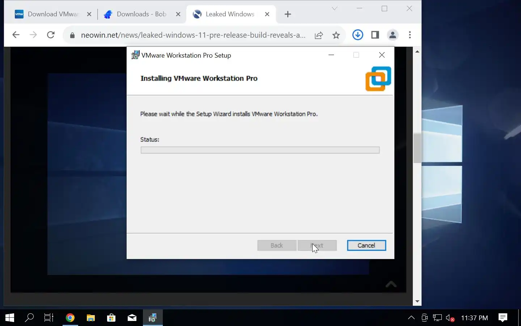Minimize the Chrome window
521x326 pixels.
pyautogui.click(x=359, y=8)
